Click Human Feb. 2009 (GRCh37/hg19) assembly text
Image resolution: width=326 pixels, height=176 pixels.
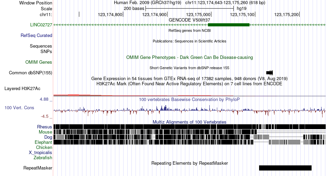pyautogui.click(x=148, y=3)
